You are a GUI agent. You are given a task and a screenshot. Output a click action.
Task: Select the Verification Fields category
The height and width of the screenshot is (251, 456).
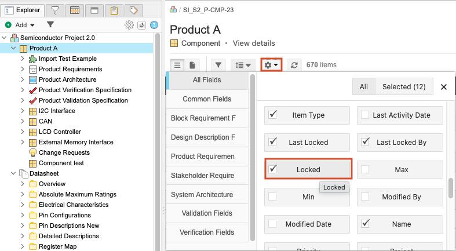(x=207, y=232)
